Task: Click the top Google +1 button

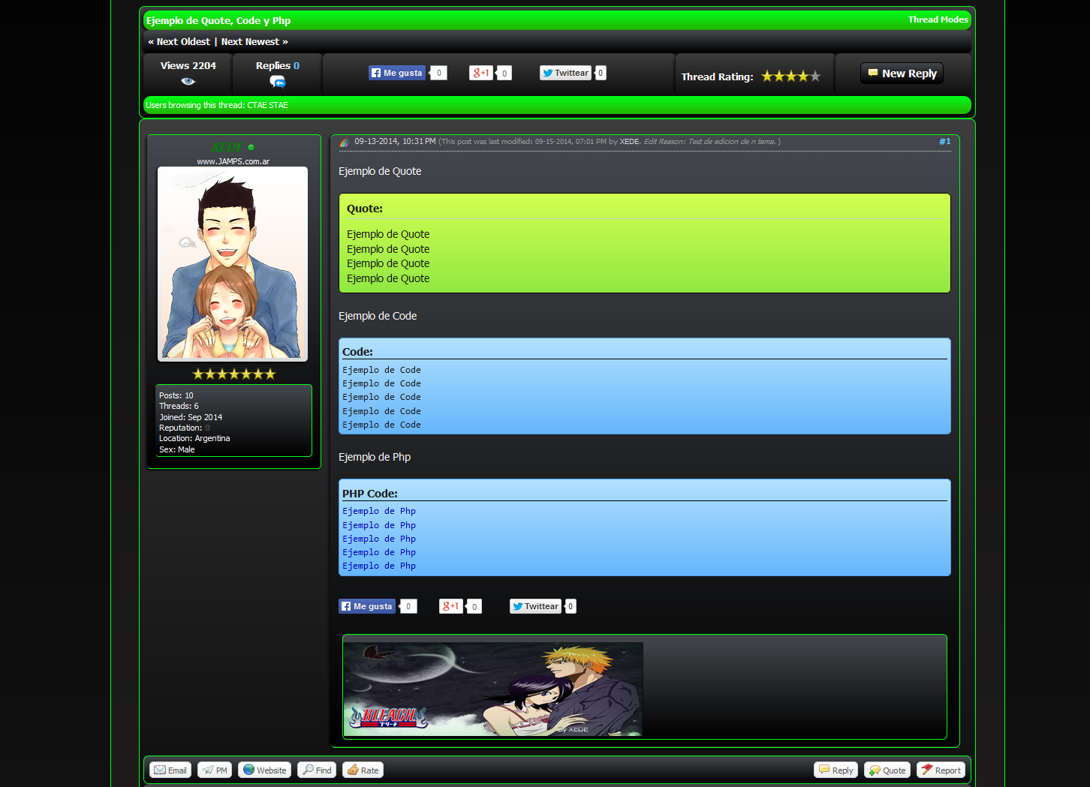Action: click(x=480, y=73)
